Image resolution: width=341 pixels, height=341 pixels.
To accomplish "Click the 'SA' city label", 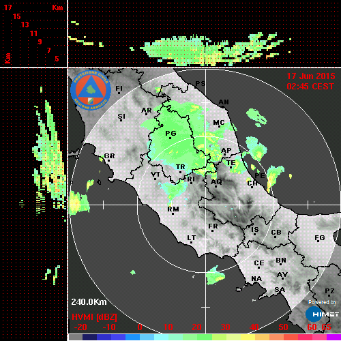I will click(x=280, y=290).
